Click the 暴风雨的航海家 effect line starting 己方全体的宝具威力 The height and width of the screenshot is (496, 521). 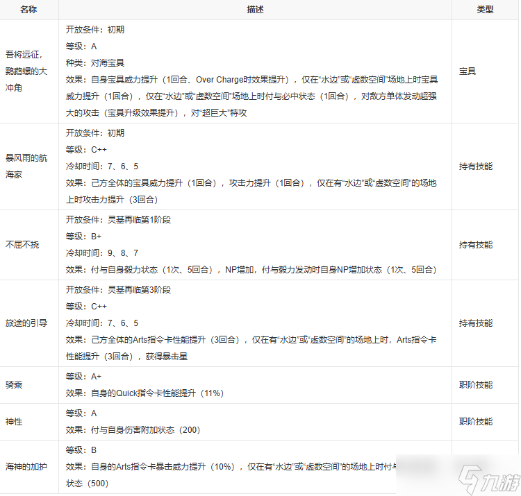pyautogui.click(x=251, y=183)
